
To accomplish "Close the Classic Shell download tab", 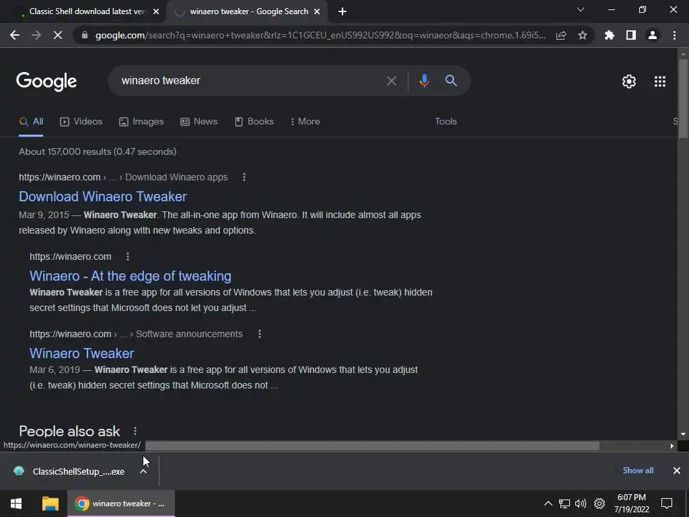I will [x=156, y=12].
